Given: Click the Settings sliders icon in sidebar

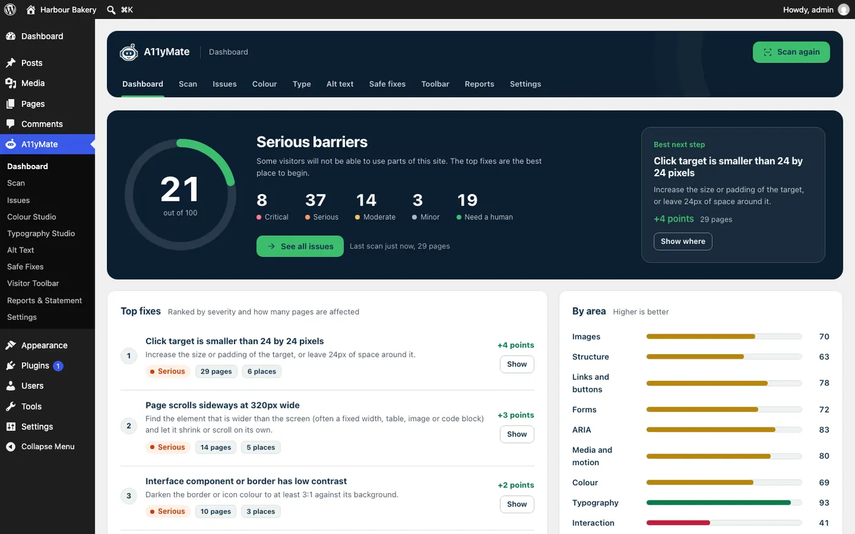Looking at the screenshot, I should point(10,427).
